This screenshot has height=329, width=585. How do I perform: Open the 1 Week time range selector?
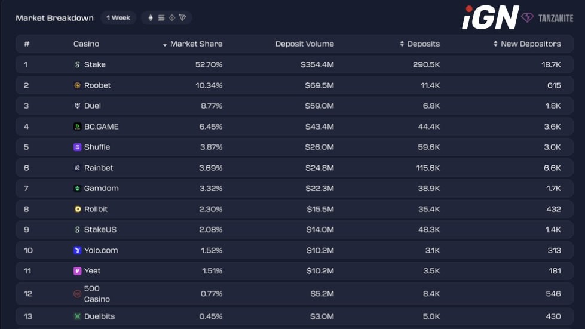click(118, 18)
